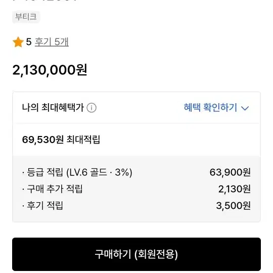The image size is (273, 273).
Task: Click the 2,130,000원 price text
Action: (x=50, y=70)
